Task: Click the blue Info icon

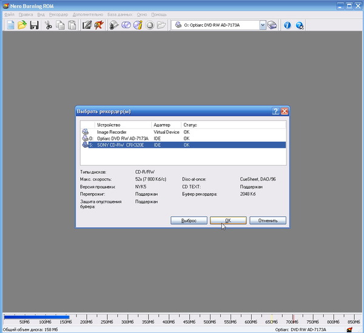Action: pyautogui.click(x=288, y=25)
